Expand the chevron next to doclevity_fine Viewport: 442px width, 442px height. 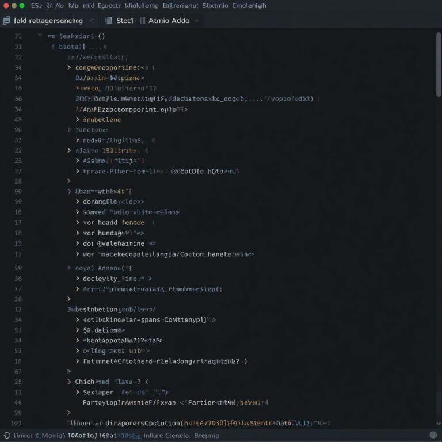click(78, 279)
